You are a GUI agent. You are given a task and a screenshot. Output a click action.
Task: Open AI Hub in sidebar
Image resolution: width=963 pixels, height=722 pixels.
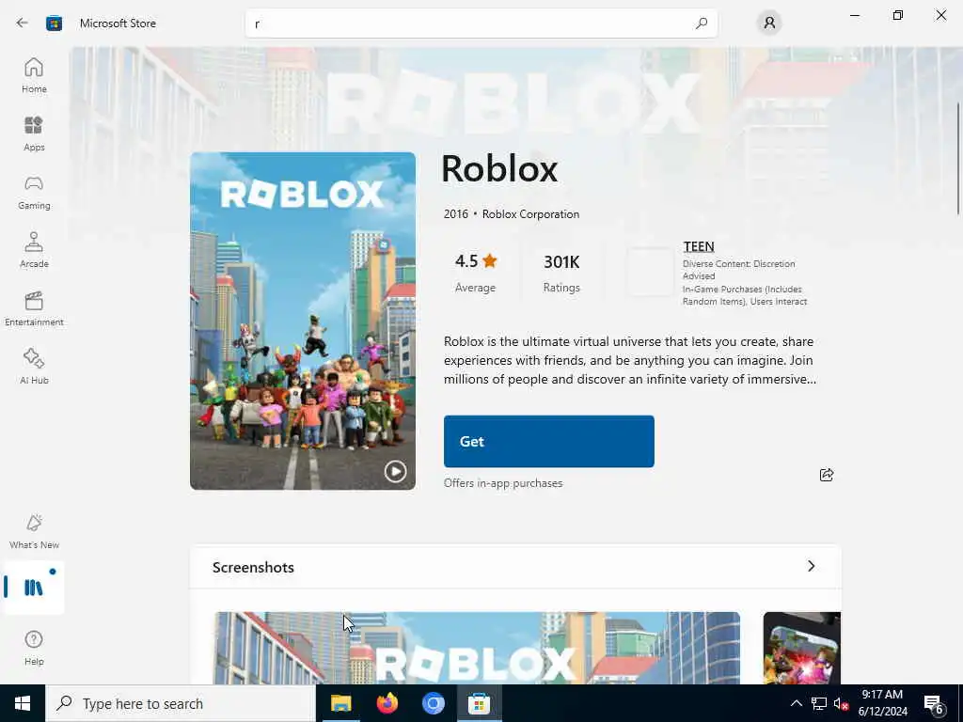(x=34, y=368)
